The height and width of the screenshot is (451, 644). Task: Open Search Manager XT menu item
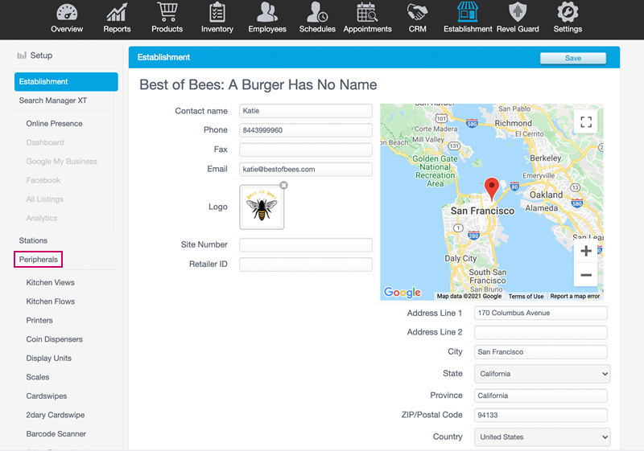[53, 101]
